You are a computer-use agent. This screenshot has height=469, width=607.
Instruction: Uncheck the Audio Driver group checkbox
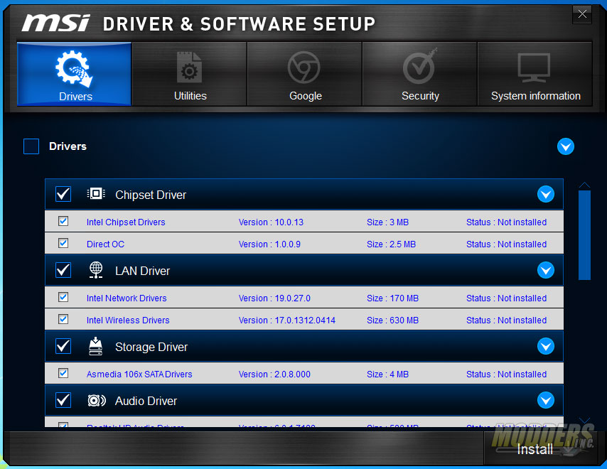pyautogui.click(x=63, y=400)
